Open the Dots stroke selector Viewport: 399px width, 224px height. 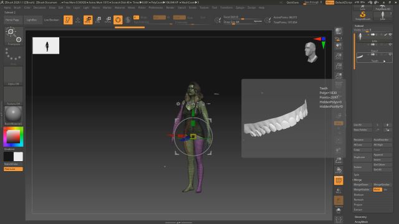coord(14,56)
